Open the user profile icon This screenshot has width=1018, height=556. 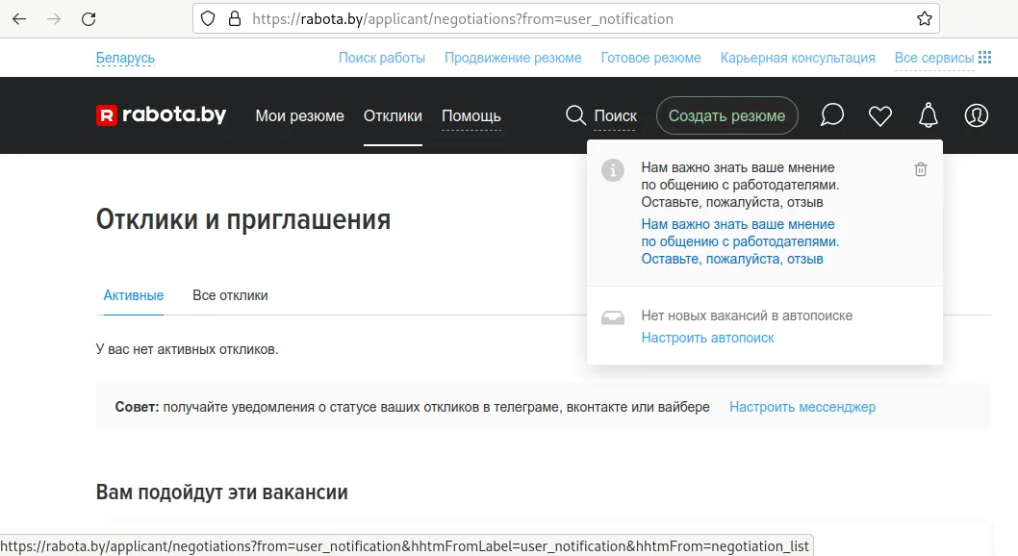[x=977, y=115]
